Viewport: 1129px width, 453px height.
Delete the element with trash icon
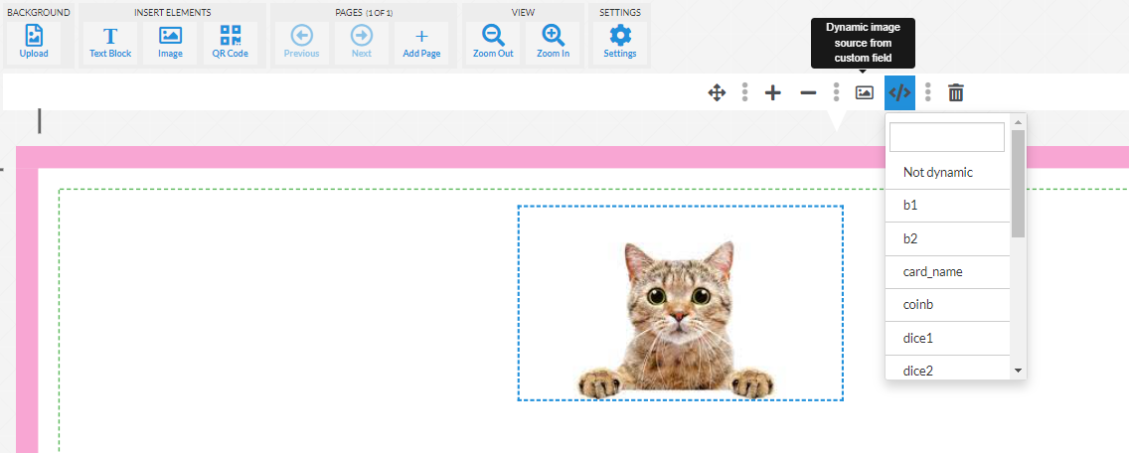955,92
